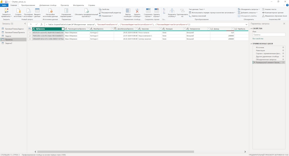This screenshot has height=156, width=289.
Task: Click the Все свойства link
Action: point(258,39)
